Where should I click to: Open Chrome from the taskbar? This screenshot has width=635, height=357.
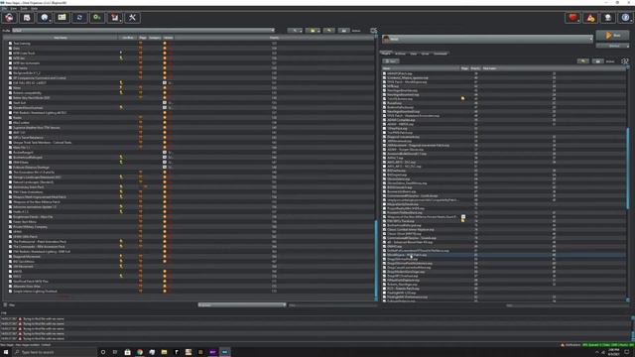point(140,352)
